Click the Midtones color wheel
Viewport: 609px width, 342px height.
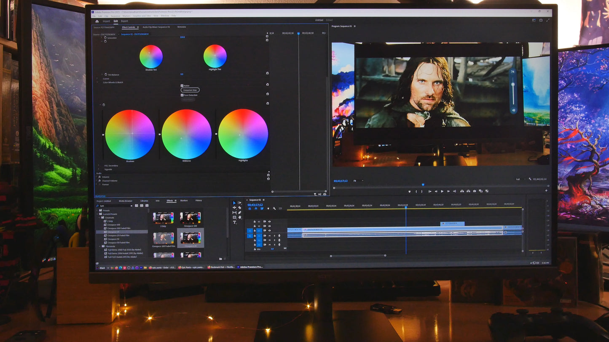[186, 134]
